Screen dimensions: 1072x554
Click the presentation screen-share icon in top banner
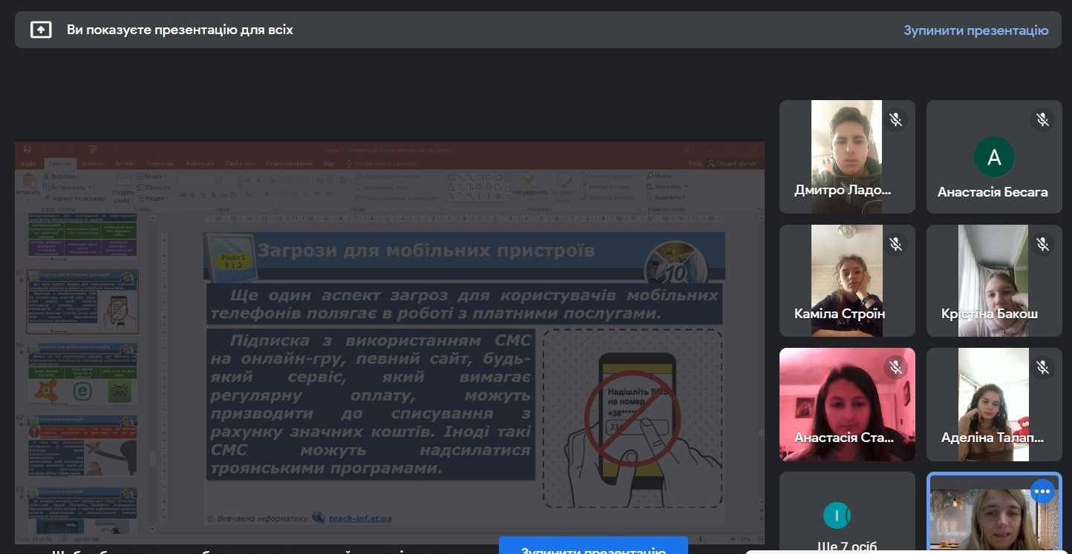click(41, 30)
